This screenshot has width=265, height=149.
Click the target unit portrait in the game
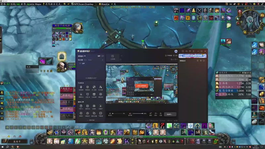pos(78,27)
